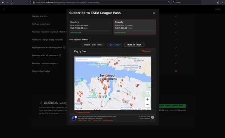Open the Refund Policy link

tap(97, 120)
